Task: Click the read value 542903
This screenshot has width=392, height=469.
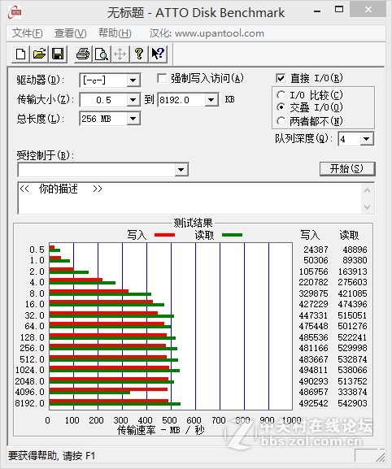Action: click(x=352, y=403)
